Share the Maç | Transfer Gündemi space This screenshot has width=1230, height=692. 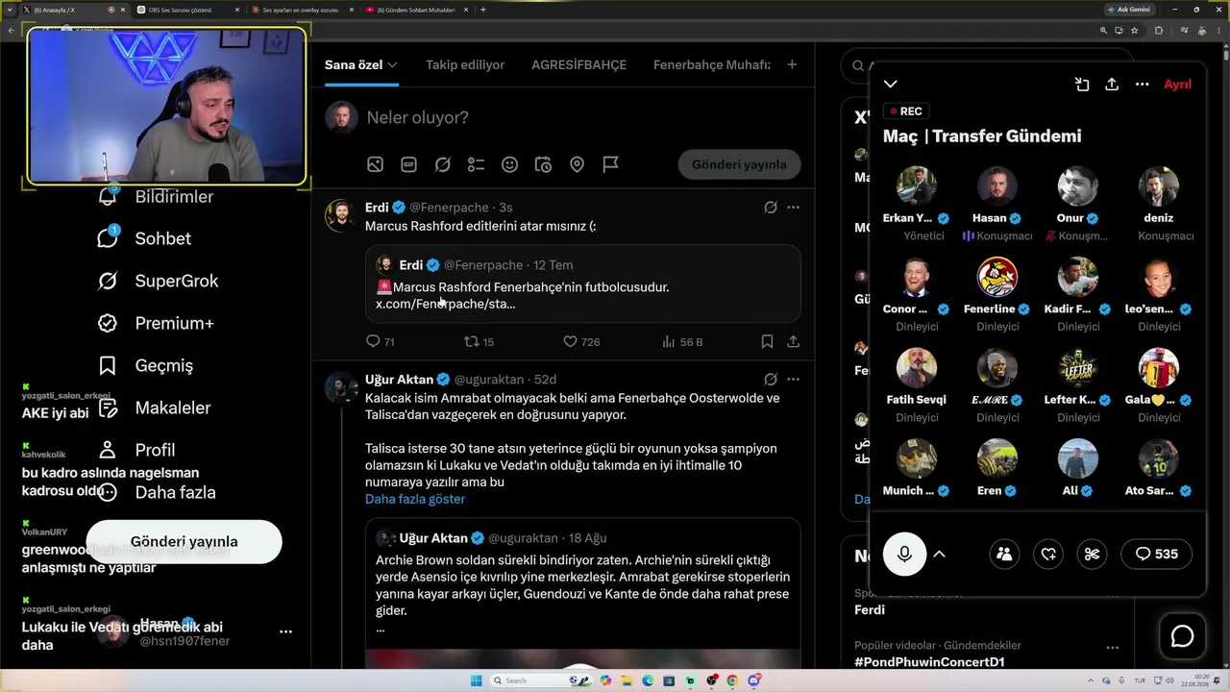point(1112,84)
